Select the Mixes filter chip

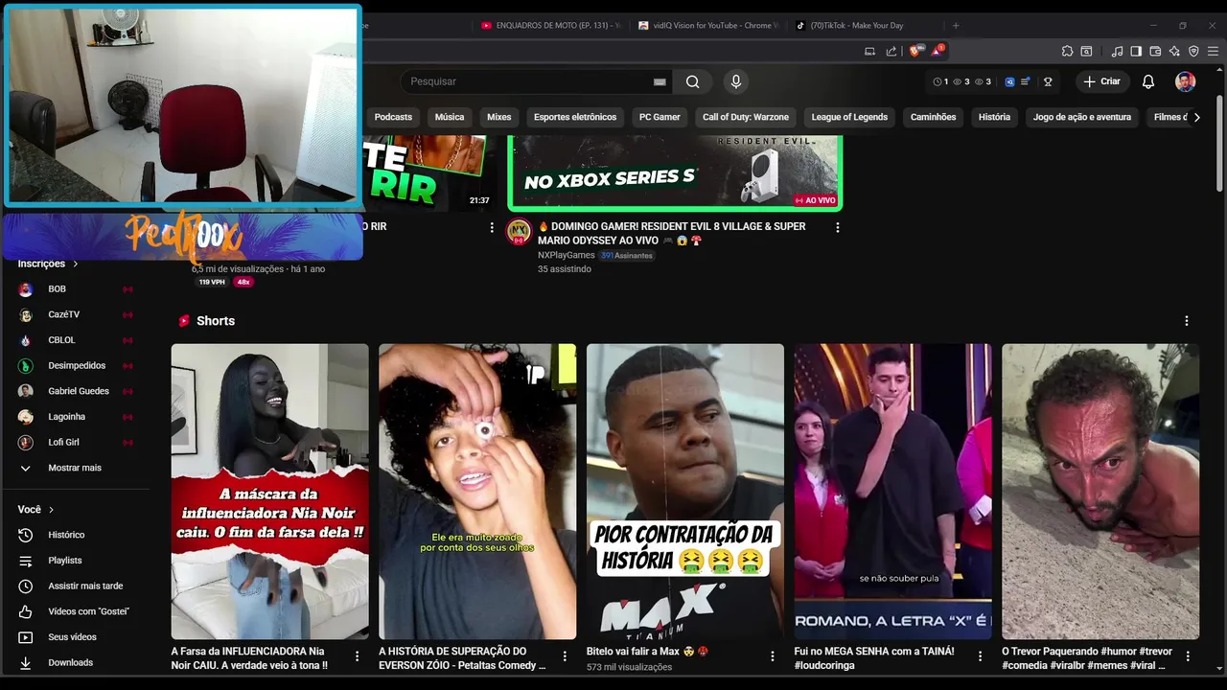click(499, 117)
